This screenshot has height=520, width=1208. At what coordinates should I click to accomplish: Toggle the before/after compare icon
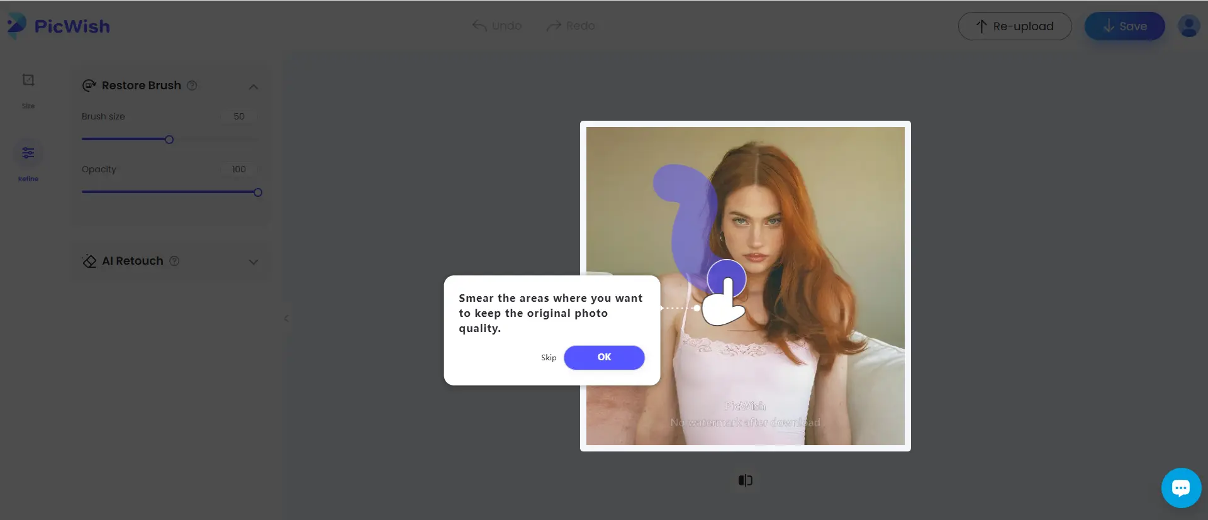tap(746, 480)
